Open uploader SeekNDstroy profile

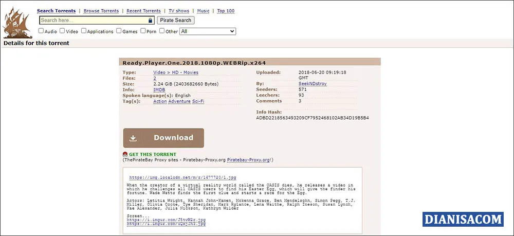coord(313,84)
